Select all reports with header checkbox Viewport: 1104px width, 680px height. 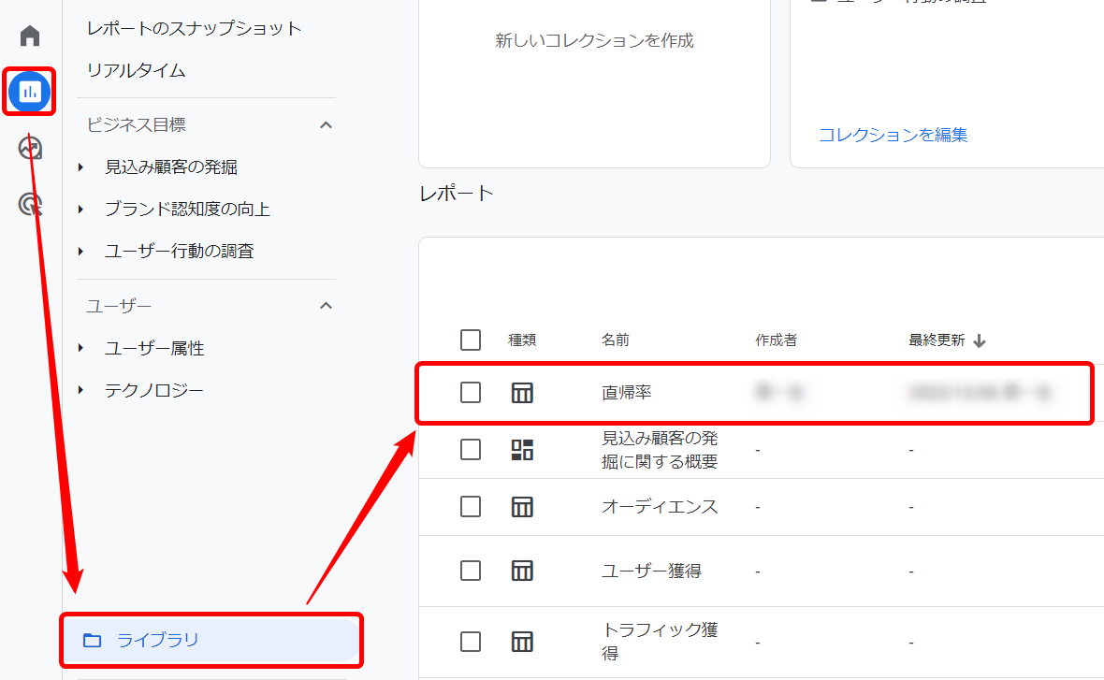[471, 340]
